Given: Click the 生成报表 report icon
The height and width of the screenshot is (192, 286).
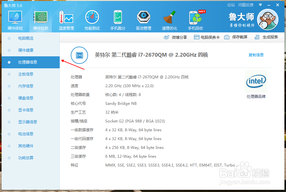Looking at the screenshot, I should tap(257, 37).
